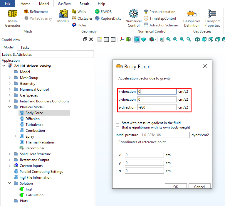Image resolution: width=225 pixels, height=206 pixels.
Task: Expand the Geometry tree node
Action: [x=9, y=84]
